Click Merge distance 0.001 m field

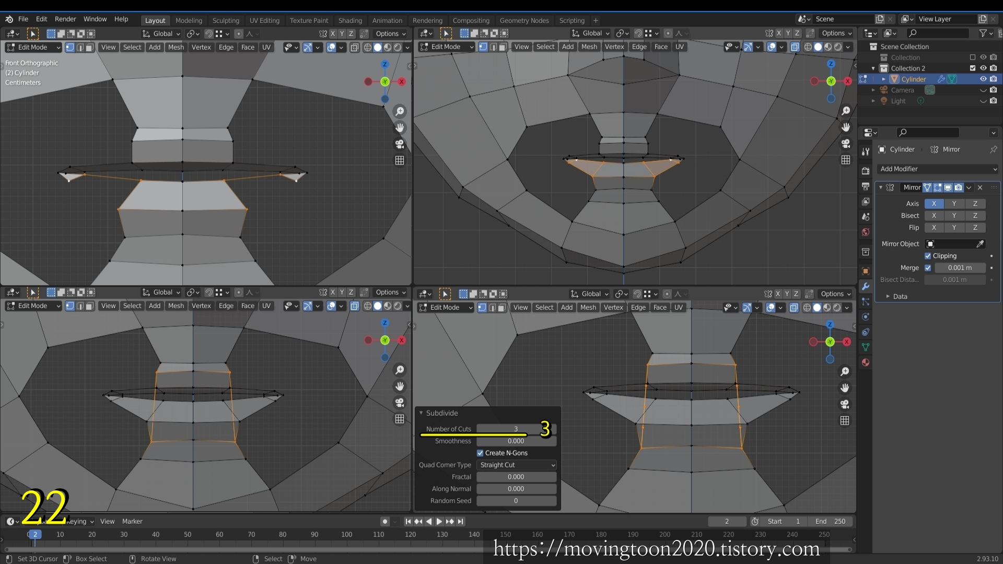pyautogui.click(x=960, y=268)
